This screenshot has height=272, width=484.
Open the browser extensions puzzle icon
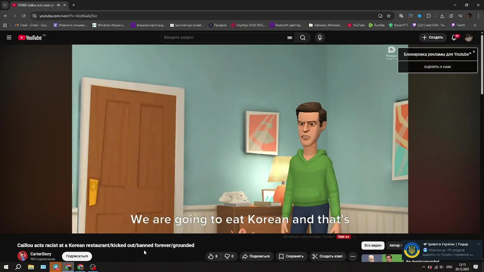click(428, 16)
